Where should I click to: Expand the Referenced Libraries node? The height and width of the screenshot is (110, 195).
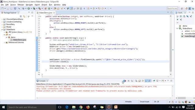pos(4,42)
